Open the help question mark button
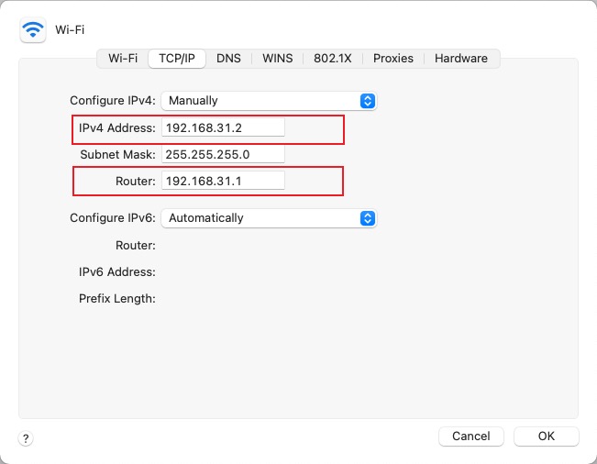 [x=26, y=438]
